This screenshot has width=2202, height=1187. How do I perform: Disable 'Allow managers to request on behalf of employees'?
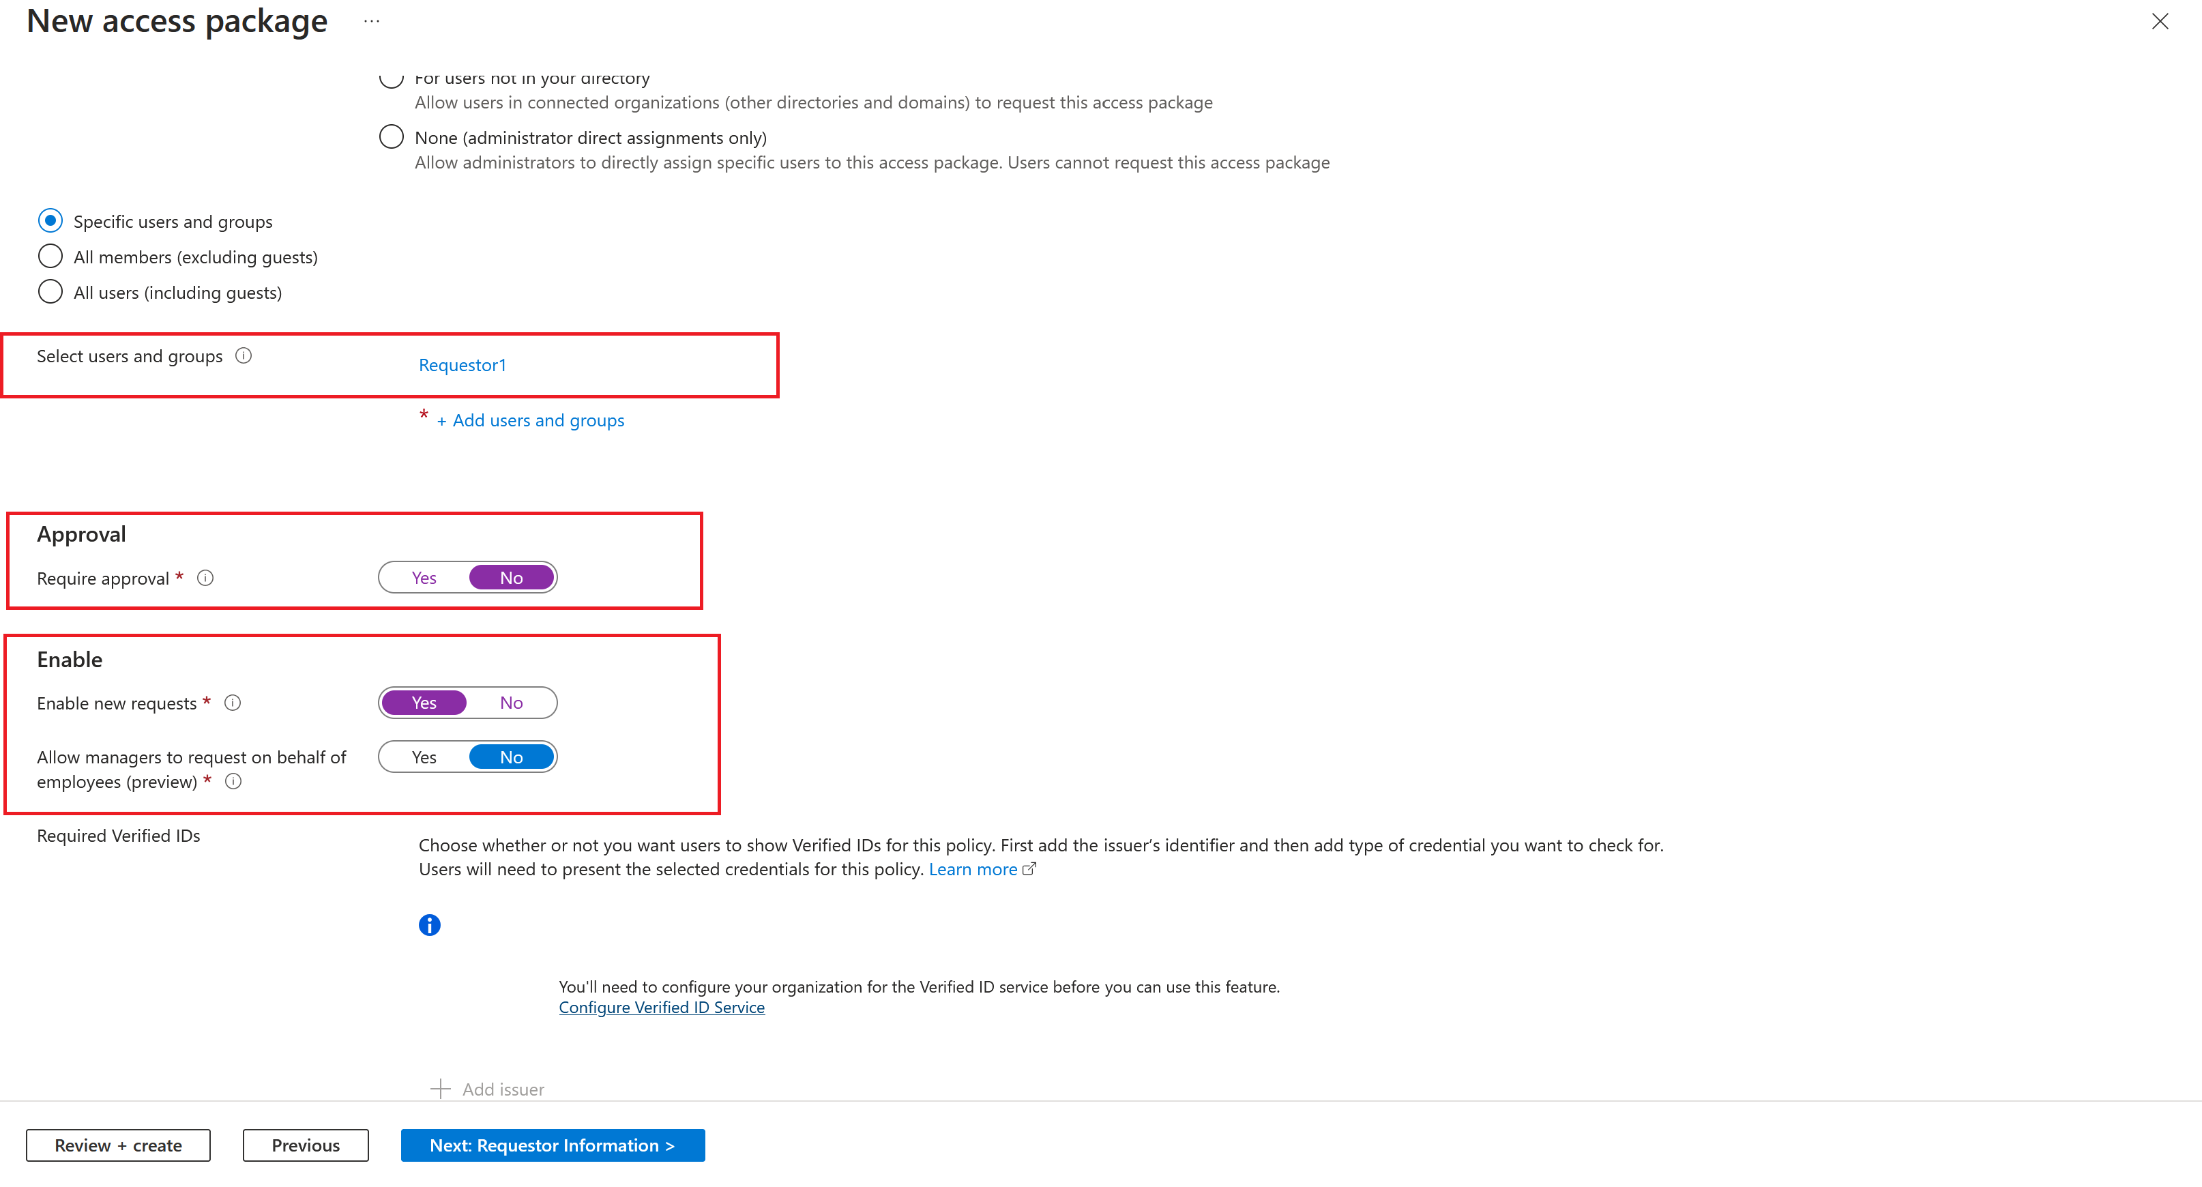point(510,756)
